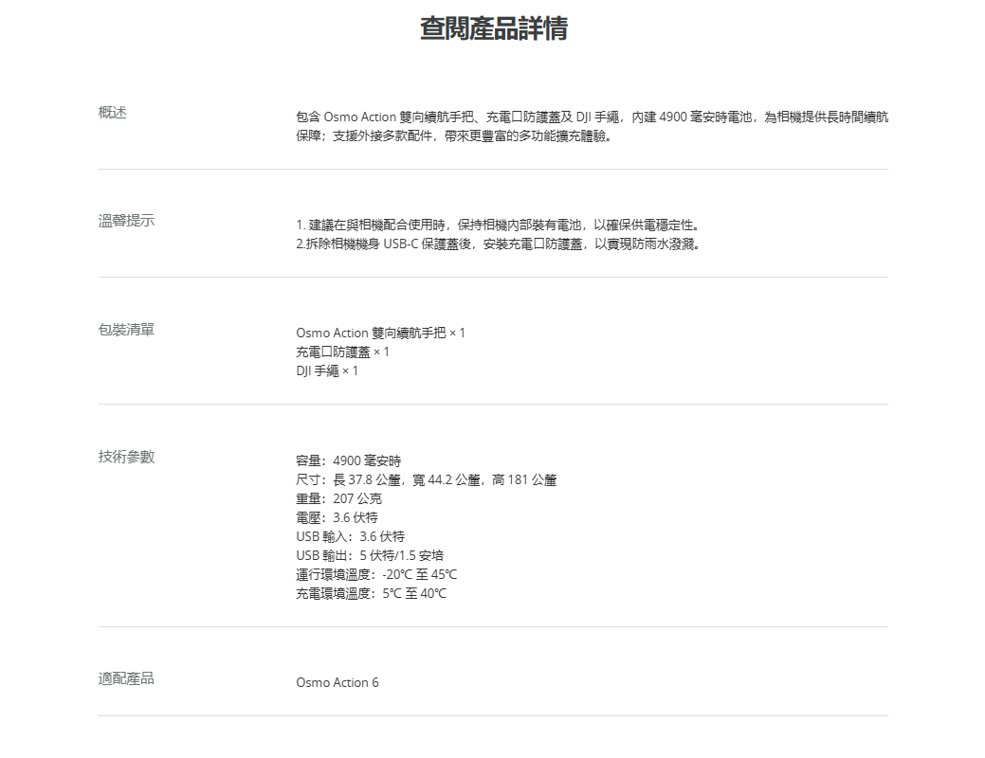Click the USB 輸入 specification line

click(x=350, y=536)
